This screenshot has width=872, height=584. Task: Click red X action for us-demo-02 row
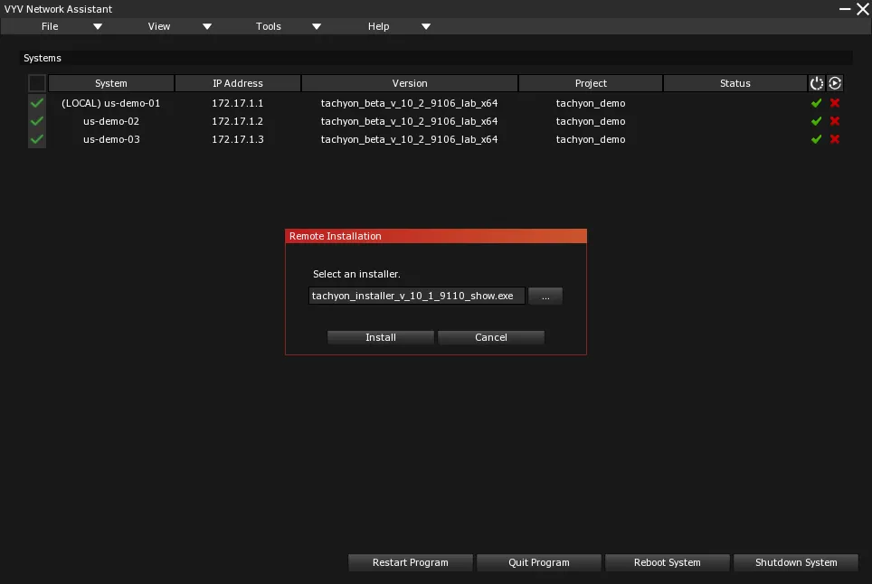pyautogui.click(x=835, y=121)
